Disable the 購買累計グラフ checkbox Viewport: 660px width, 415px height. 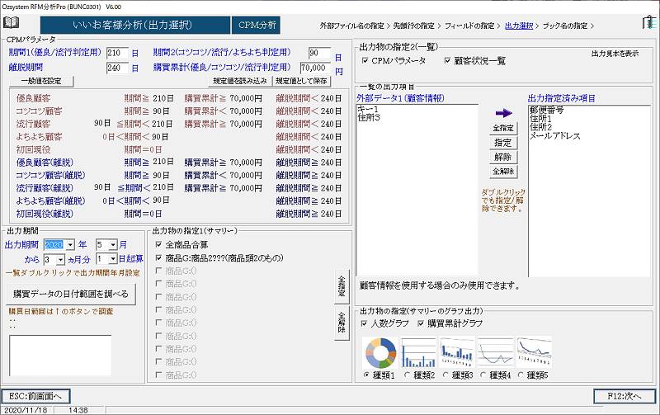point(421,323)
